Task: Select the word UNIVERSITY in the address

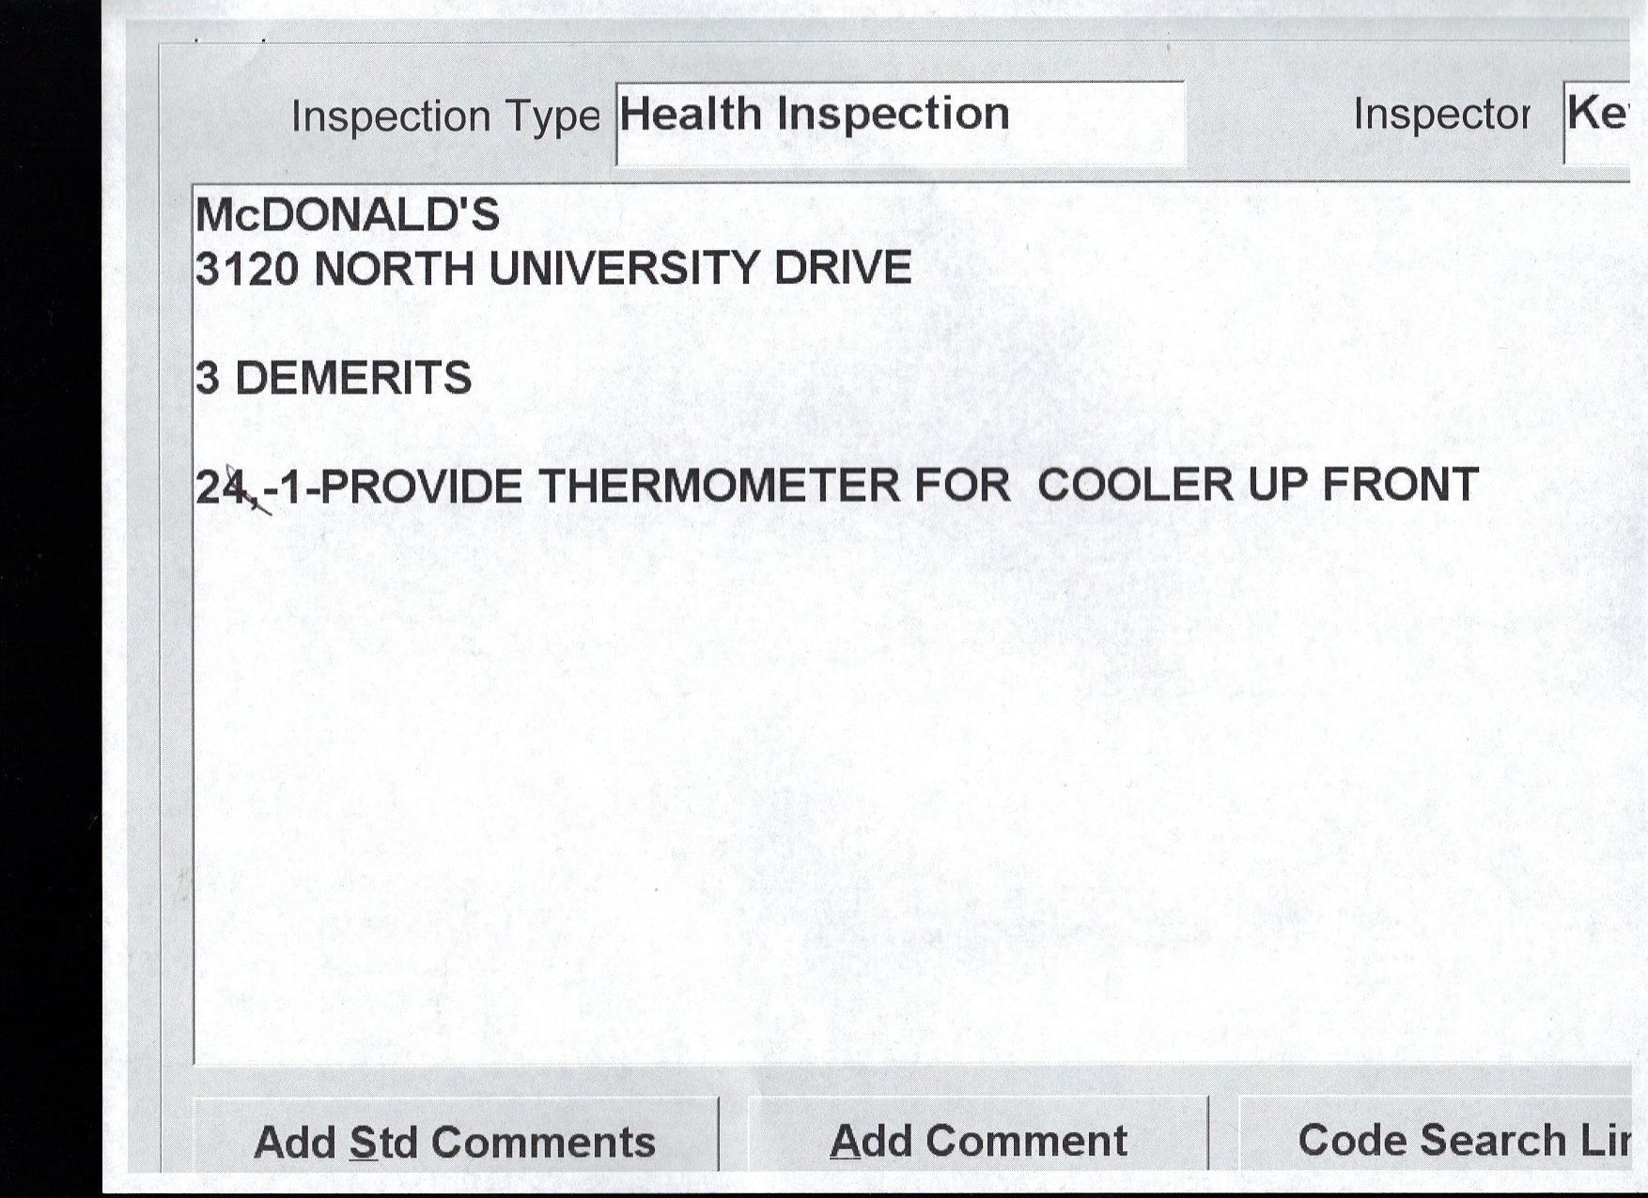Action: tap(624, 269)
